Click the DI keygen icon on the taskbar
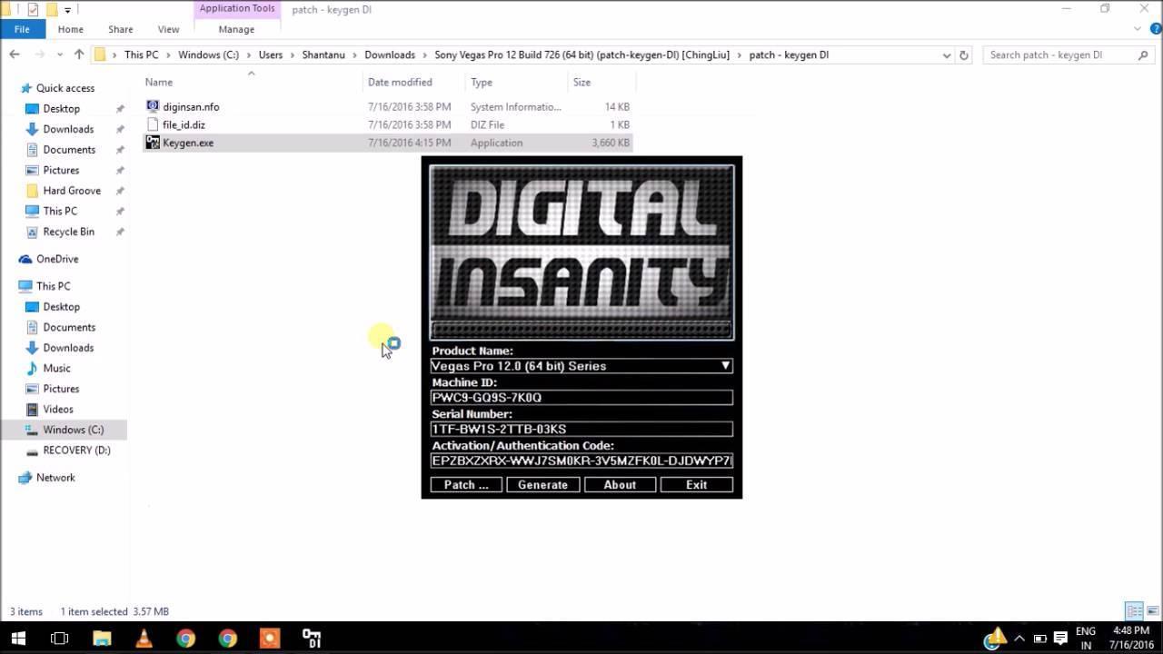This screenshot has height=654, width=1163. coord(312,639)
